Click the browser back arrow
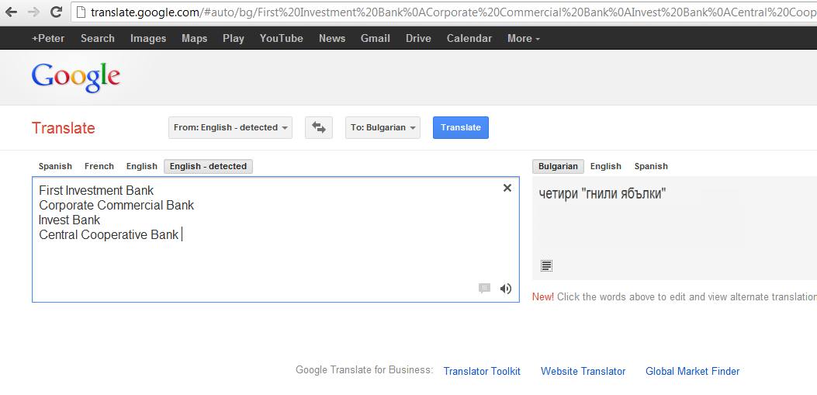The width and height of the screenshot is (817, 395). 11,12
